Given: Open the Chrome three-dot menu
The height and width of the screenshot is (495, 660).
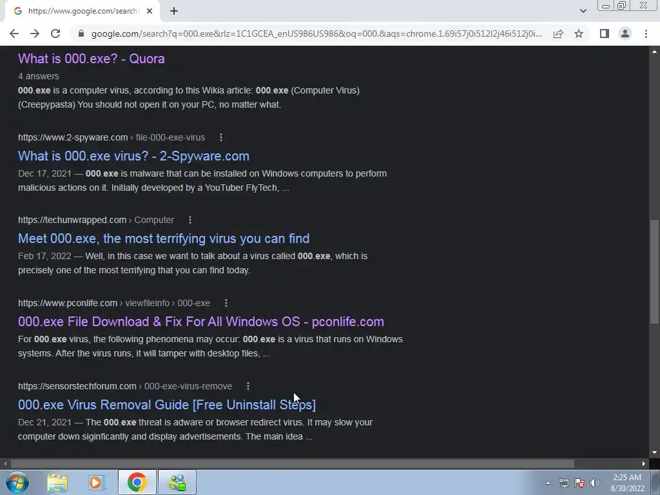Looking at the screenshot, I should 646,34.
